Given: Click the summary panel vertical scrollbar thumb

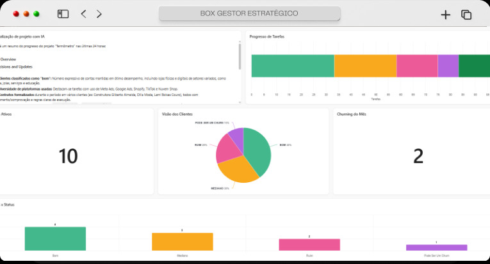Looking at the screenshot, I should [240, 56].
